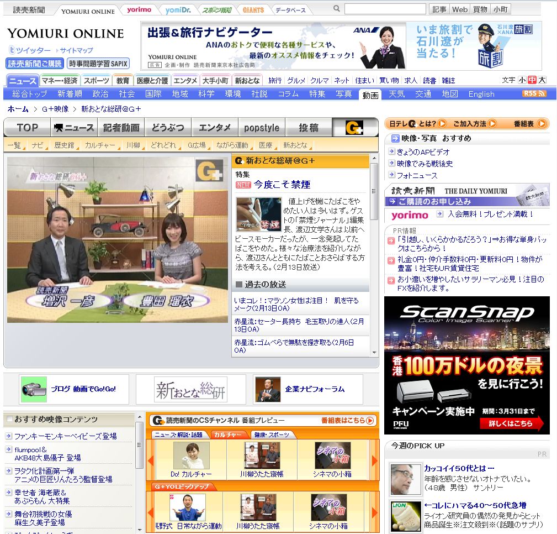557x534 pixels.
Task: Open the 今度こそ禁煙 feature link
Action: [x=282, y=184]
